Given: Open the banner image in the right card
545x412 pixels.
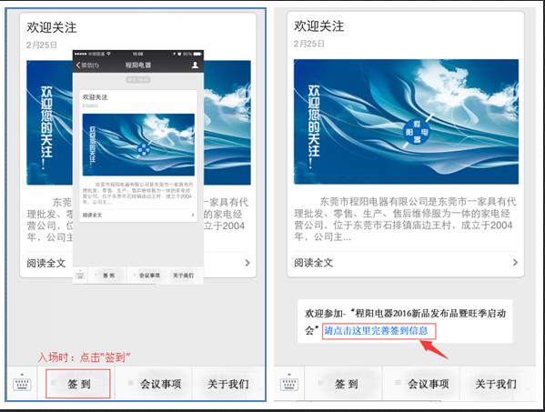Looking at the screenshot, I should coord(406,122).
